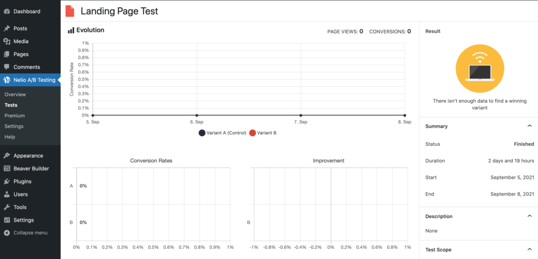Image resolution: width=538 pixels, height=259 pixels.
Task: Click Collapse menu in sidebar
Action: coord(30,233)
